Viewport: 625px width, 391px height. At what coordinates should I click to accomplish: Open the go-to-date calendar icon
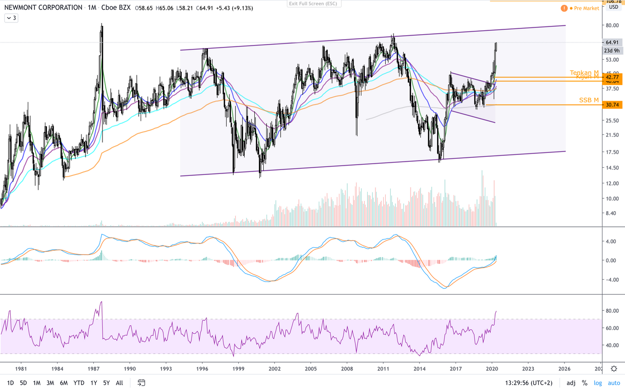pyautogui.click(x=142, y=383)
